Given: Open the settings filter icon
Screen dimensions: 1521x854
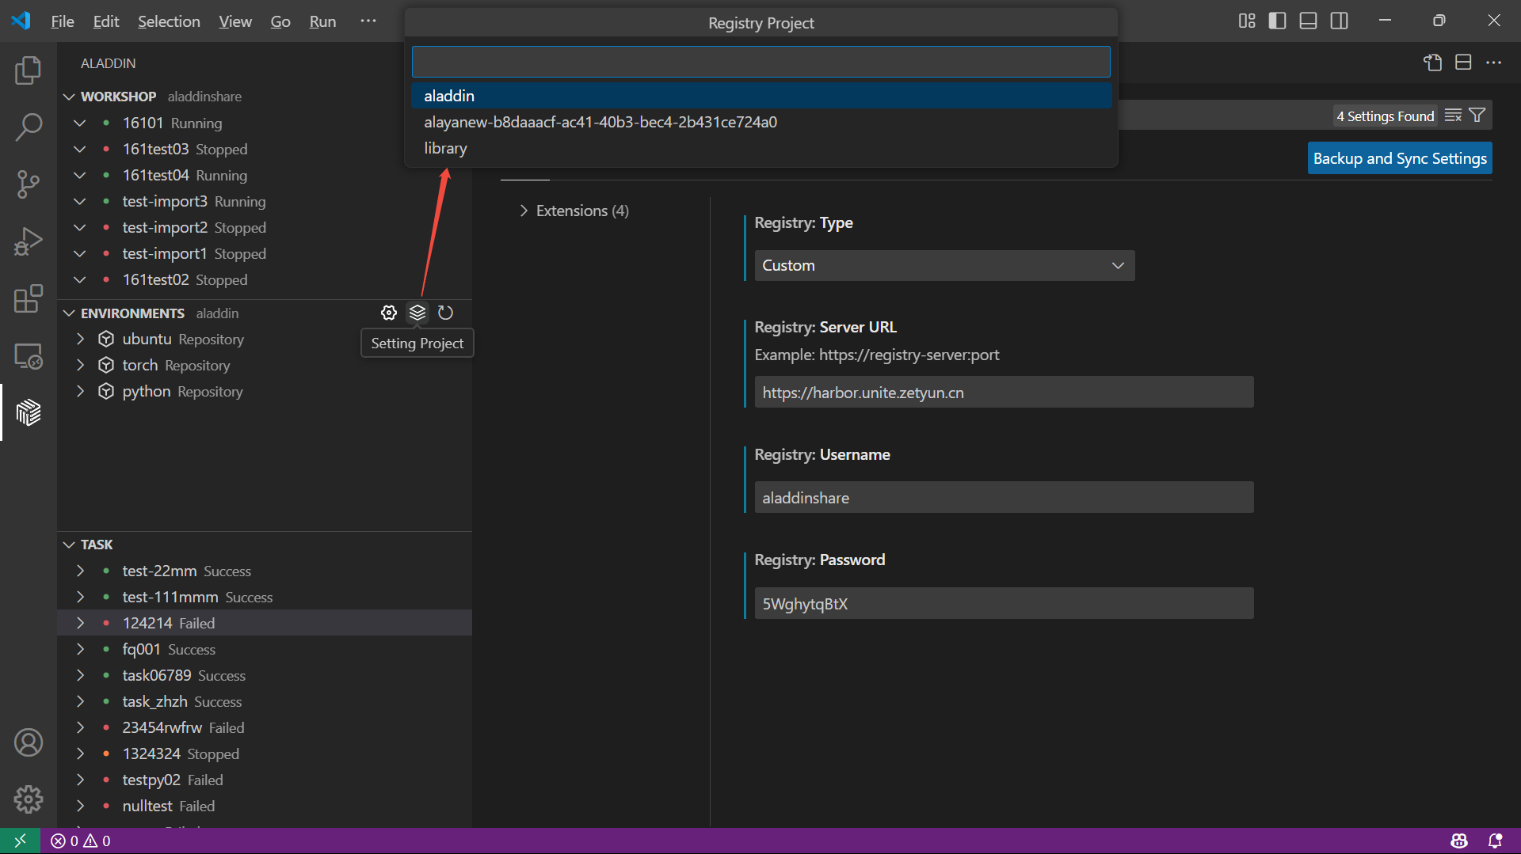Looking at the screenshot, I should click(1475, 115).
